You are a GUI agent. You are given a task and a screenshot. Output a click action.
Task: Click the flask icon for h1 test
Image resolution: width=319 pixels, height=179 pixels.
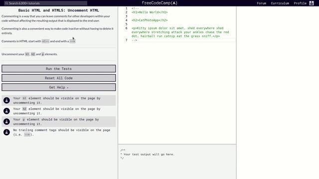(x=6, y=100)
